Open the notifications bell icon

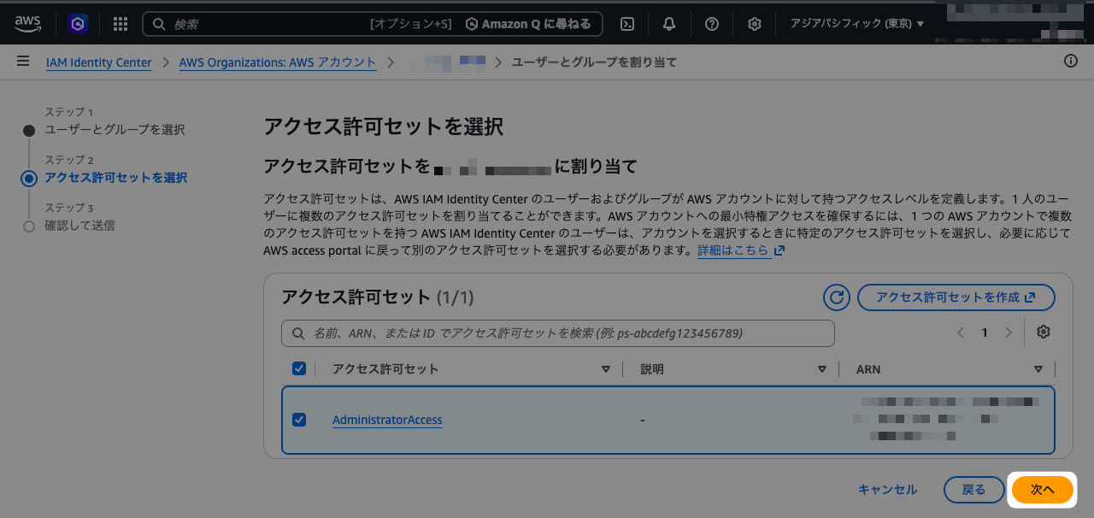(x=669, y=24)
